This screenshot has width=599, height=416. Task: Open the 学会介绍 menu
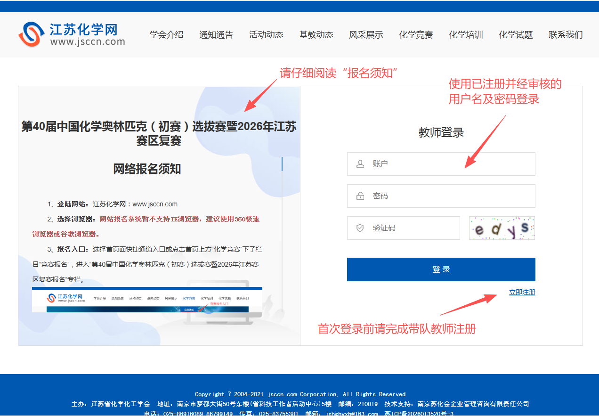point(166,35)
